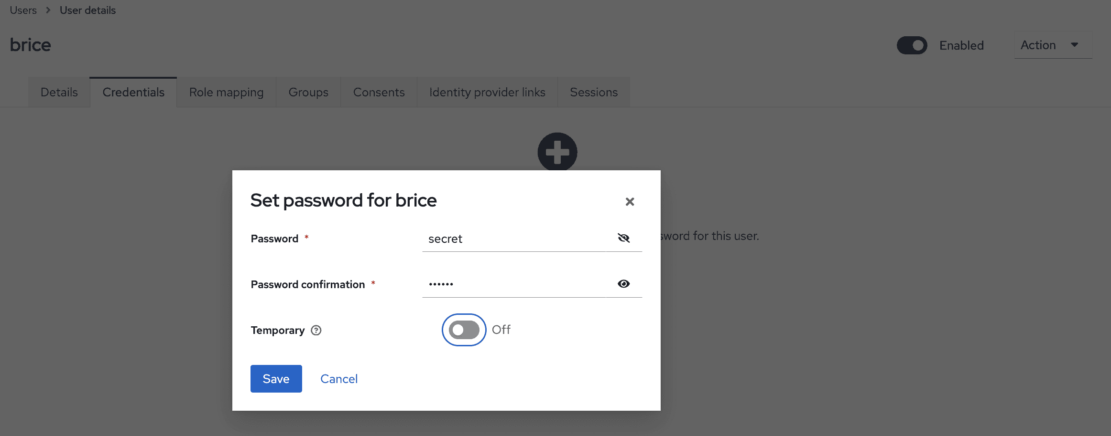View the Sessions tab
This screenshot has height=436, width=1111.
(594, 92)
